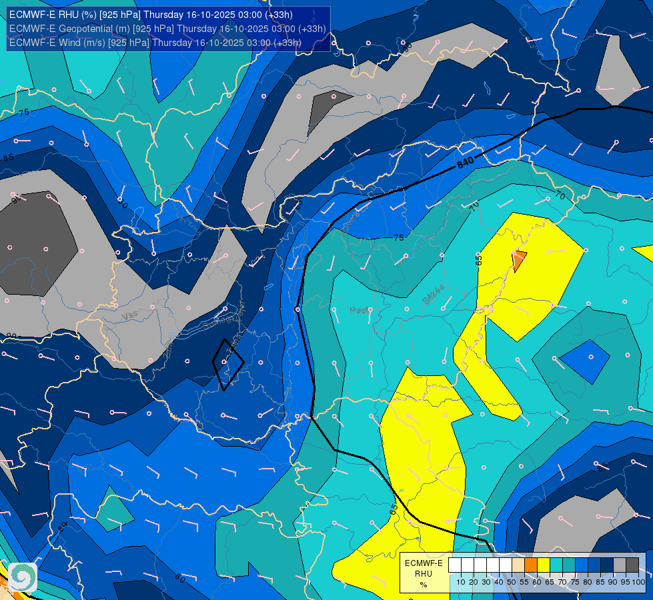Click the 'Békés' region label on map
Screen dimensions: 653x600
pos(433,295)
